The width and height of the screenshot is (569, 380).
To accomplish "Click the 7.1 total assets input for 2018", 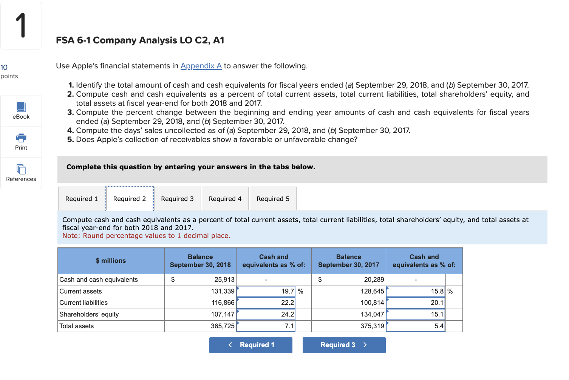I will pyautogui.click(x=265, y=326).
